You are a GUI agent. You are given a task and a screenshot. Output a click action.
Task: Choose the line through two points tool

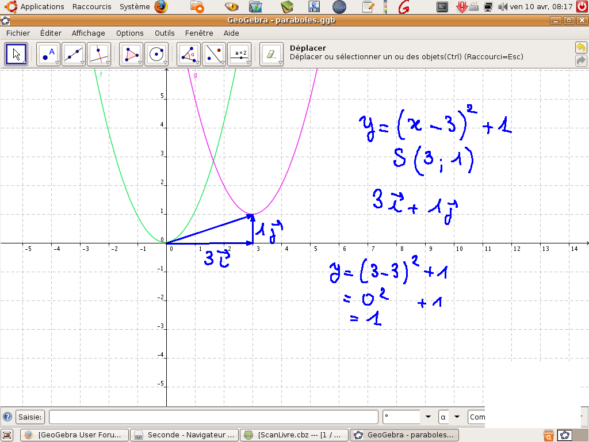coord(74,55)
